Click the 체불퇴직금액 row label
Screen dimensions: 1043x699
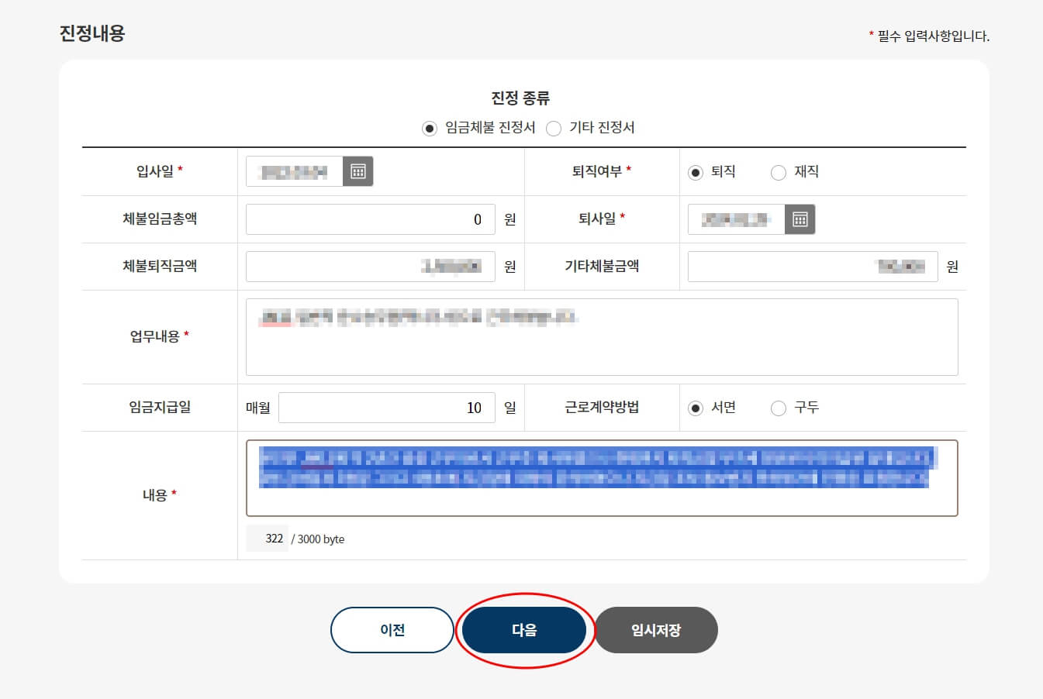[x=160, y=266]
